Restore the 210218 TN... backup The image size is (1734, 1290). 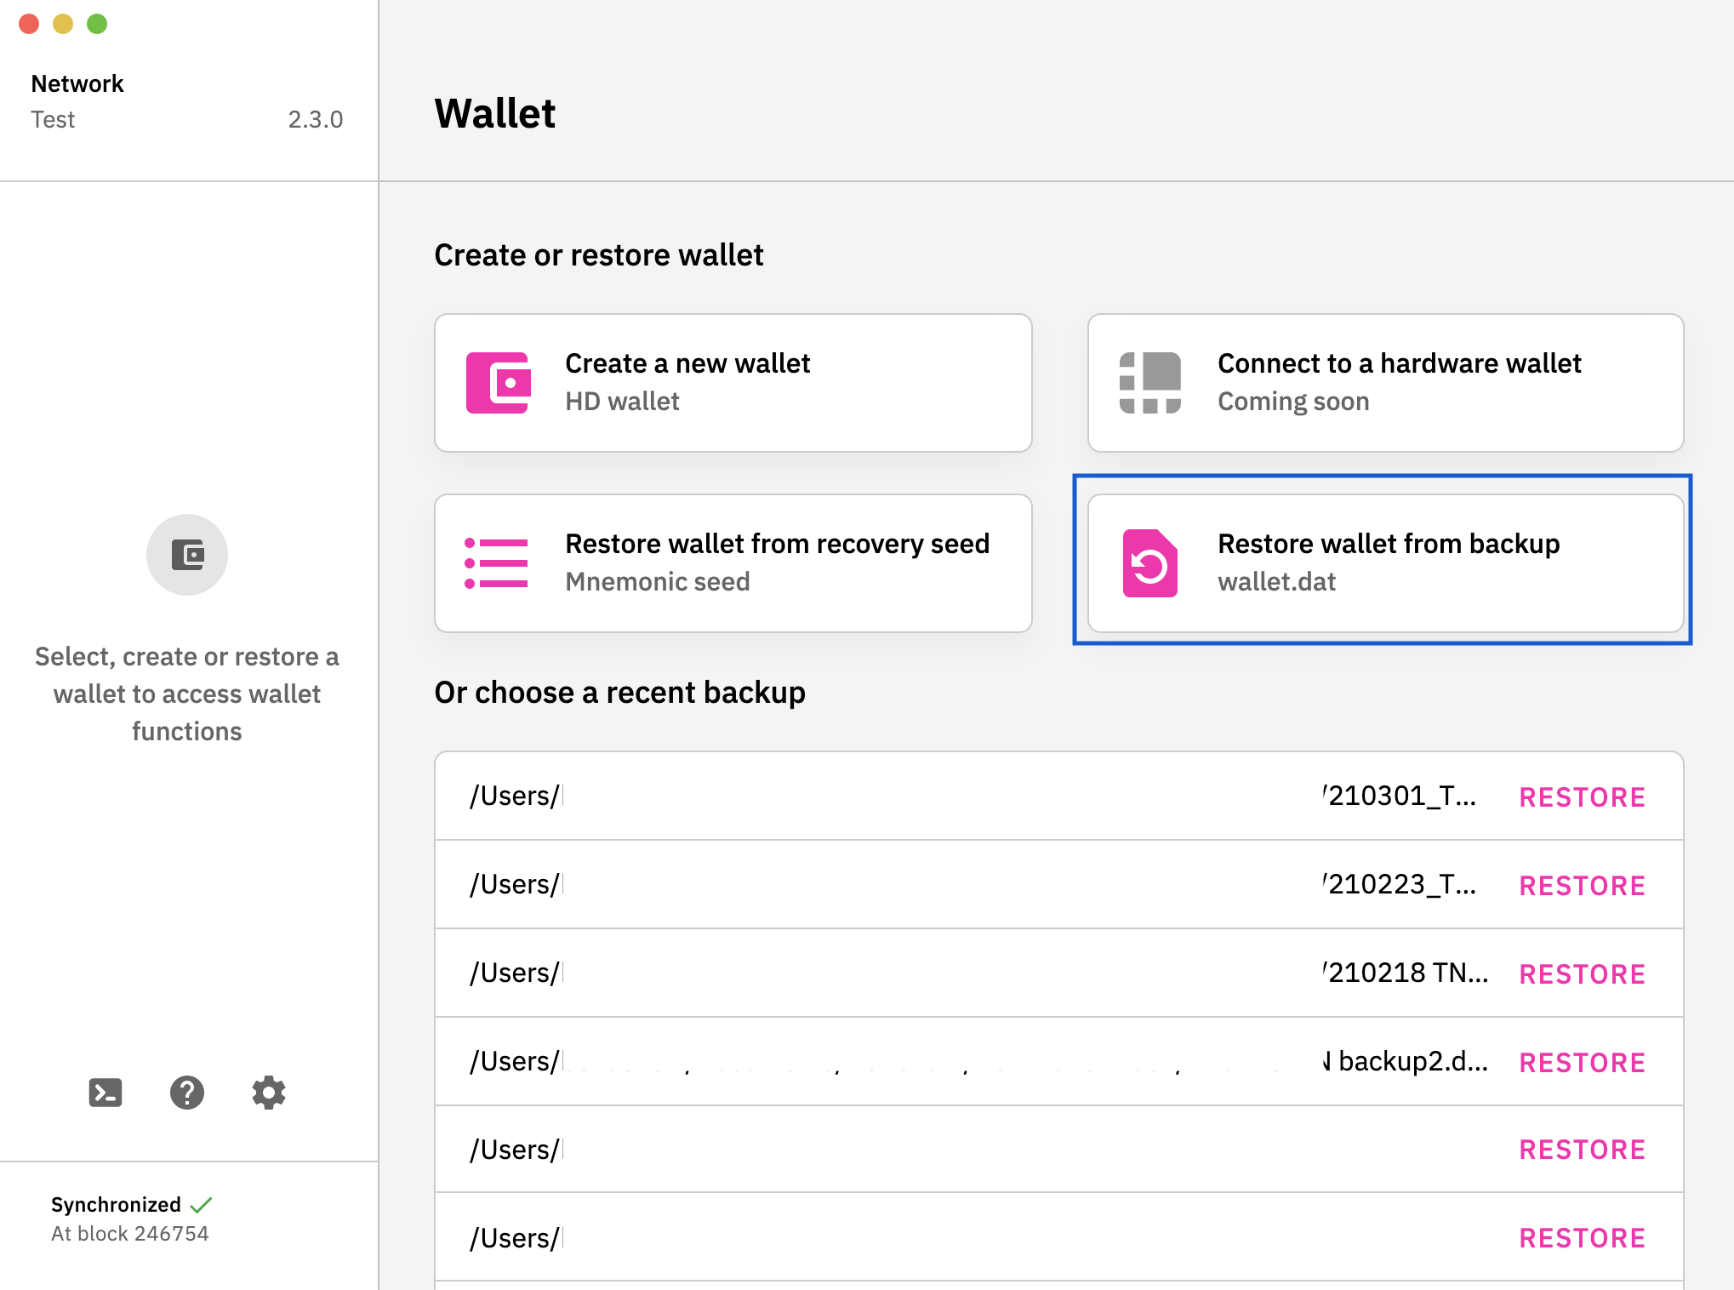coord(1583,974)
